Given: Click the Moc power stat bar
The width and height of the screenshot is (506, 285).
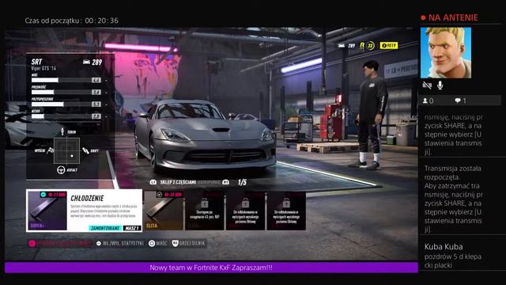Looking at the screenshot, I should [66, 80].
